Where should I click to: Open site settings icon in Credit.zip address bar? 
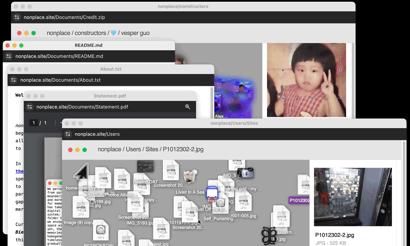[x=17, y=17]
